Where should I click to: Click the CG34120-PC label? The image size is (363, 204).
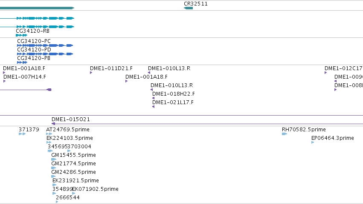pyautogui.click(x=34, y=41)
